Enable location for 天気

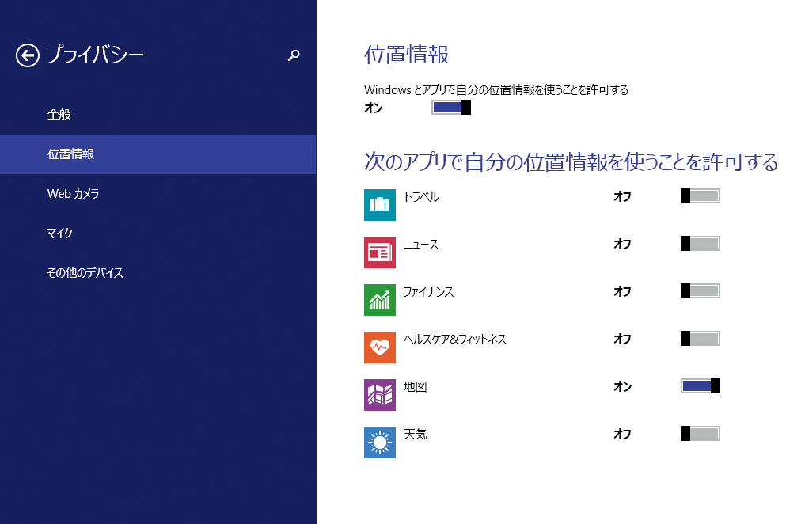coord(701,433)
